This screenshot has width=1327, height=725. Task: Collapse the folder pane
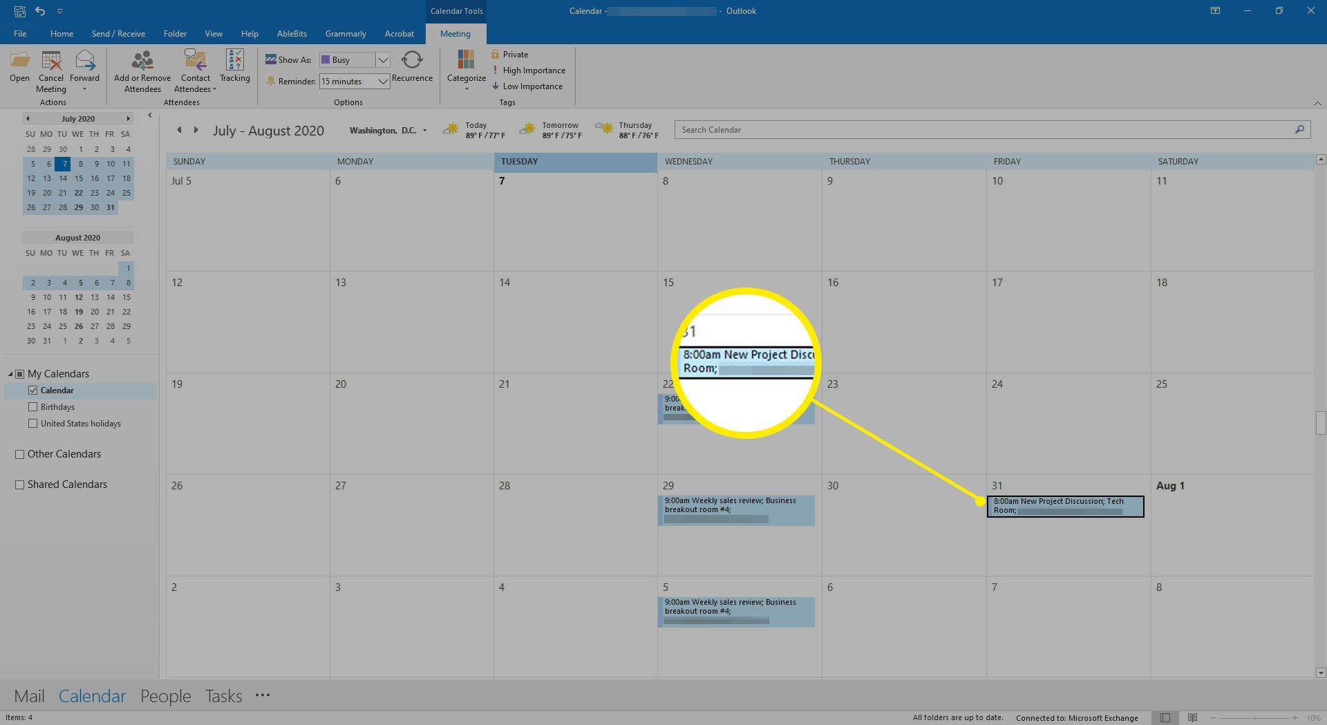click(149, 115)
